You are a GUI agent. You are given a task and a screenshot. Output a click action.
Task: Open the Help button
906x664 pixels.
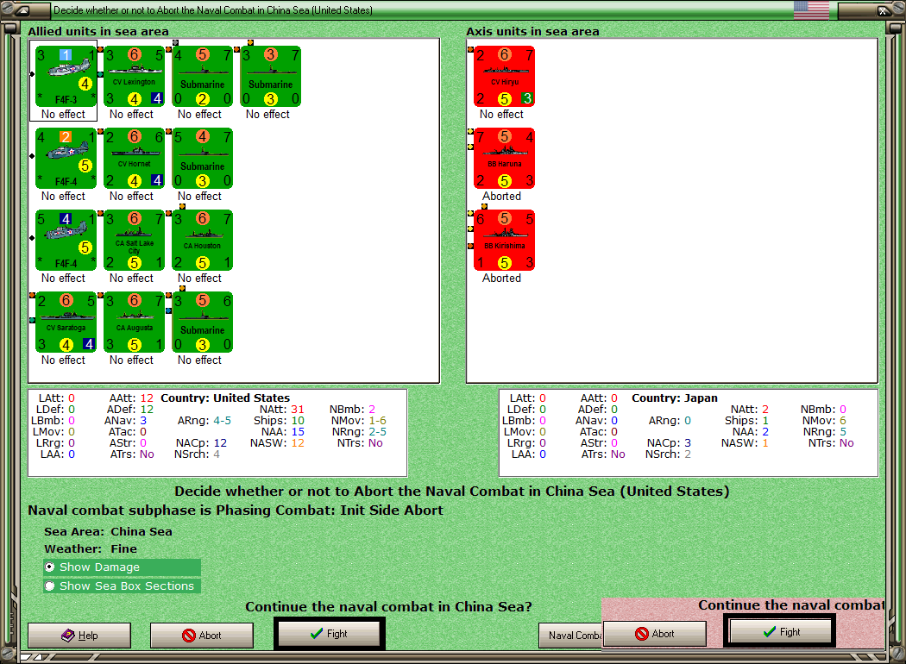pos(79,636)
